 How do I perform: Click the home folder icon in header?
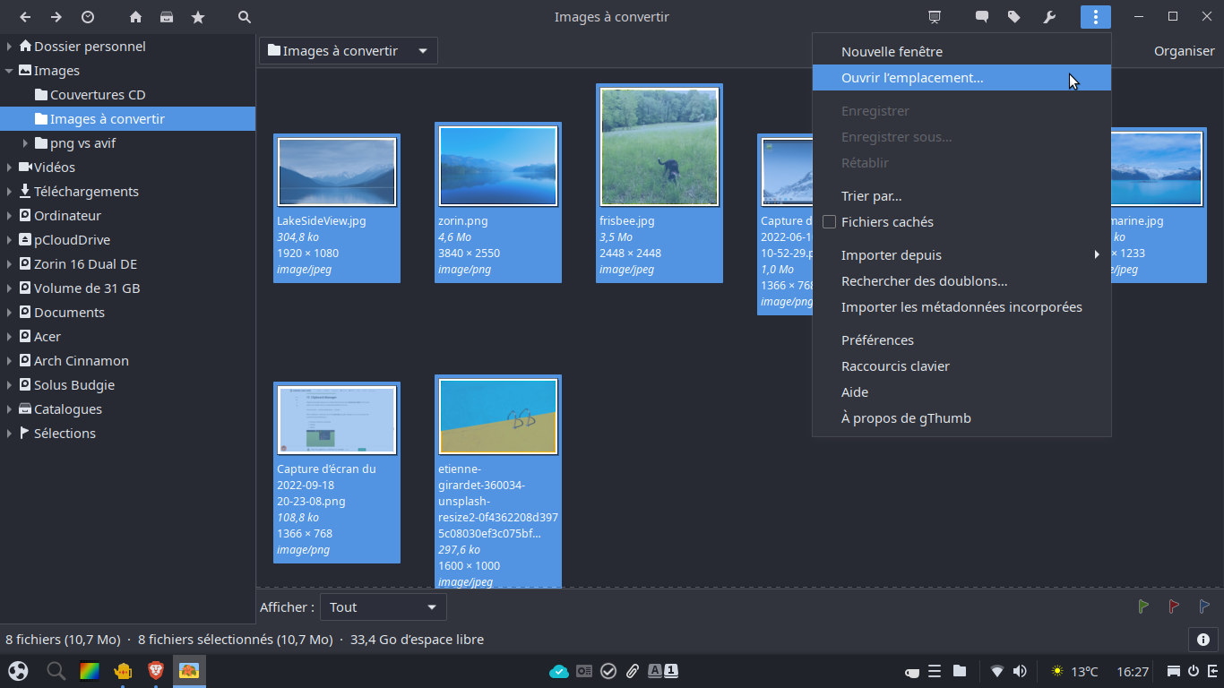tap(135, 17)
